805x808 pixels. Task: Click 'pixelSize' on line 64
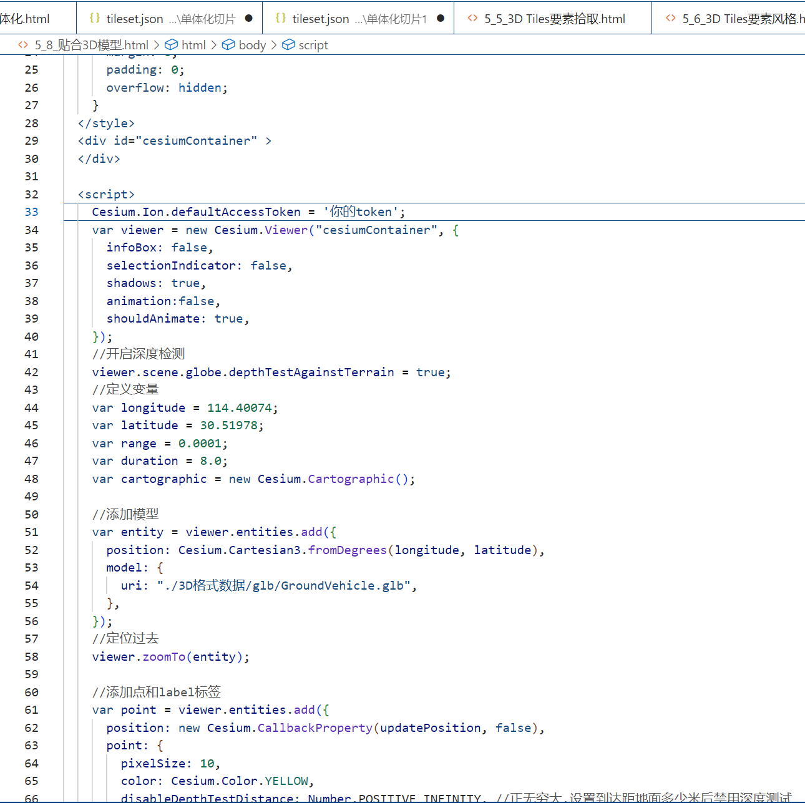tap(153, 764)
